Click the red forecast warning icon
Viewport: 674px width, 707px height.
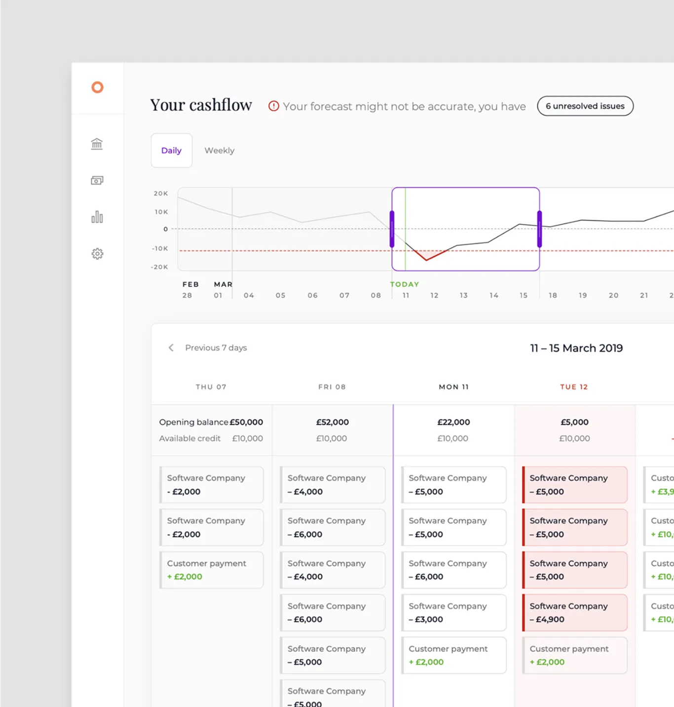click(273, 106)
